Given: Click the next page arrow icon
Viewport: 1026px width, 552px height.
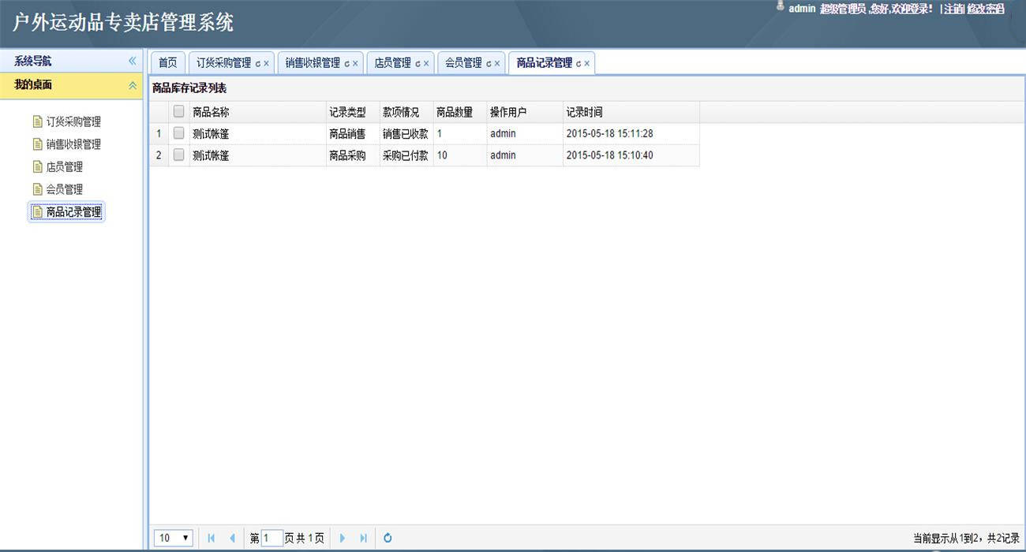Looking at the screenshot, I should [x=343, y=538].
